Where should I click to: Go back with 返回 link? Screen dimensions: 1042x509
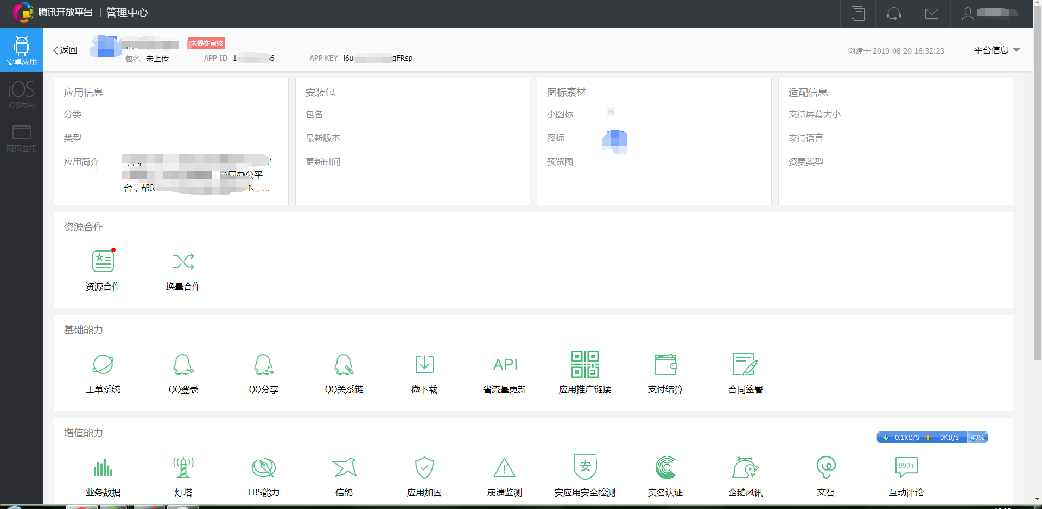click(x=65, y=50)
